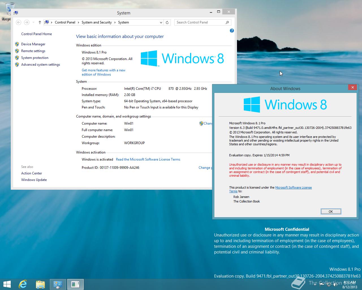Click OK in About Windows dialog

pyautogui.click(x=331, y=212)
